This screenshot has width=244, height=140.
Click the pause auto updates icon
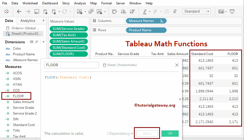(x=54, y=12)
